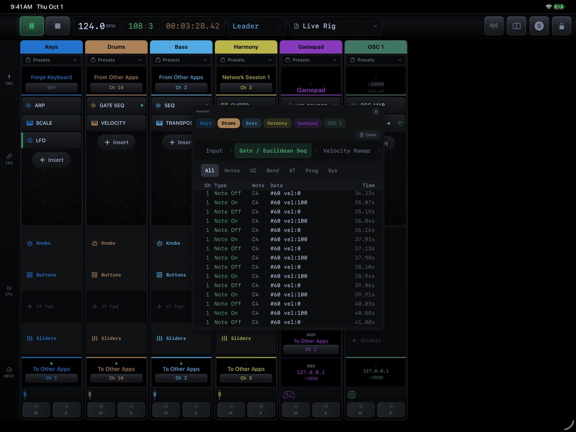Mute the Gamepad strip
The height and width of the screenshot is (432, 576).
pyautogui.click(x=295, y=410)
